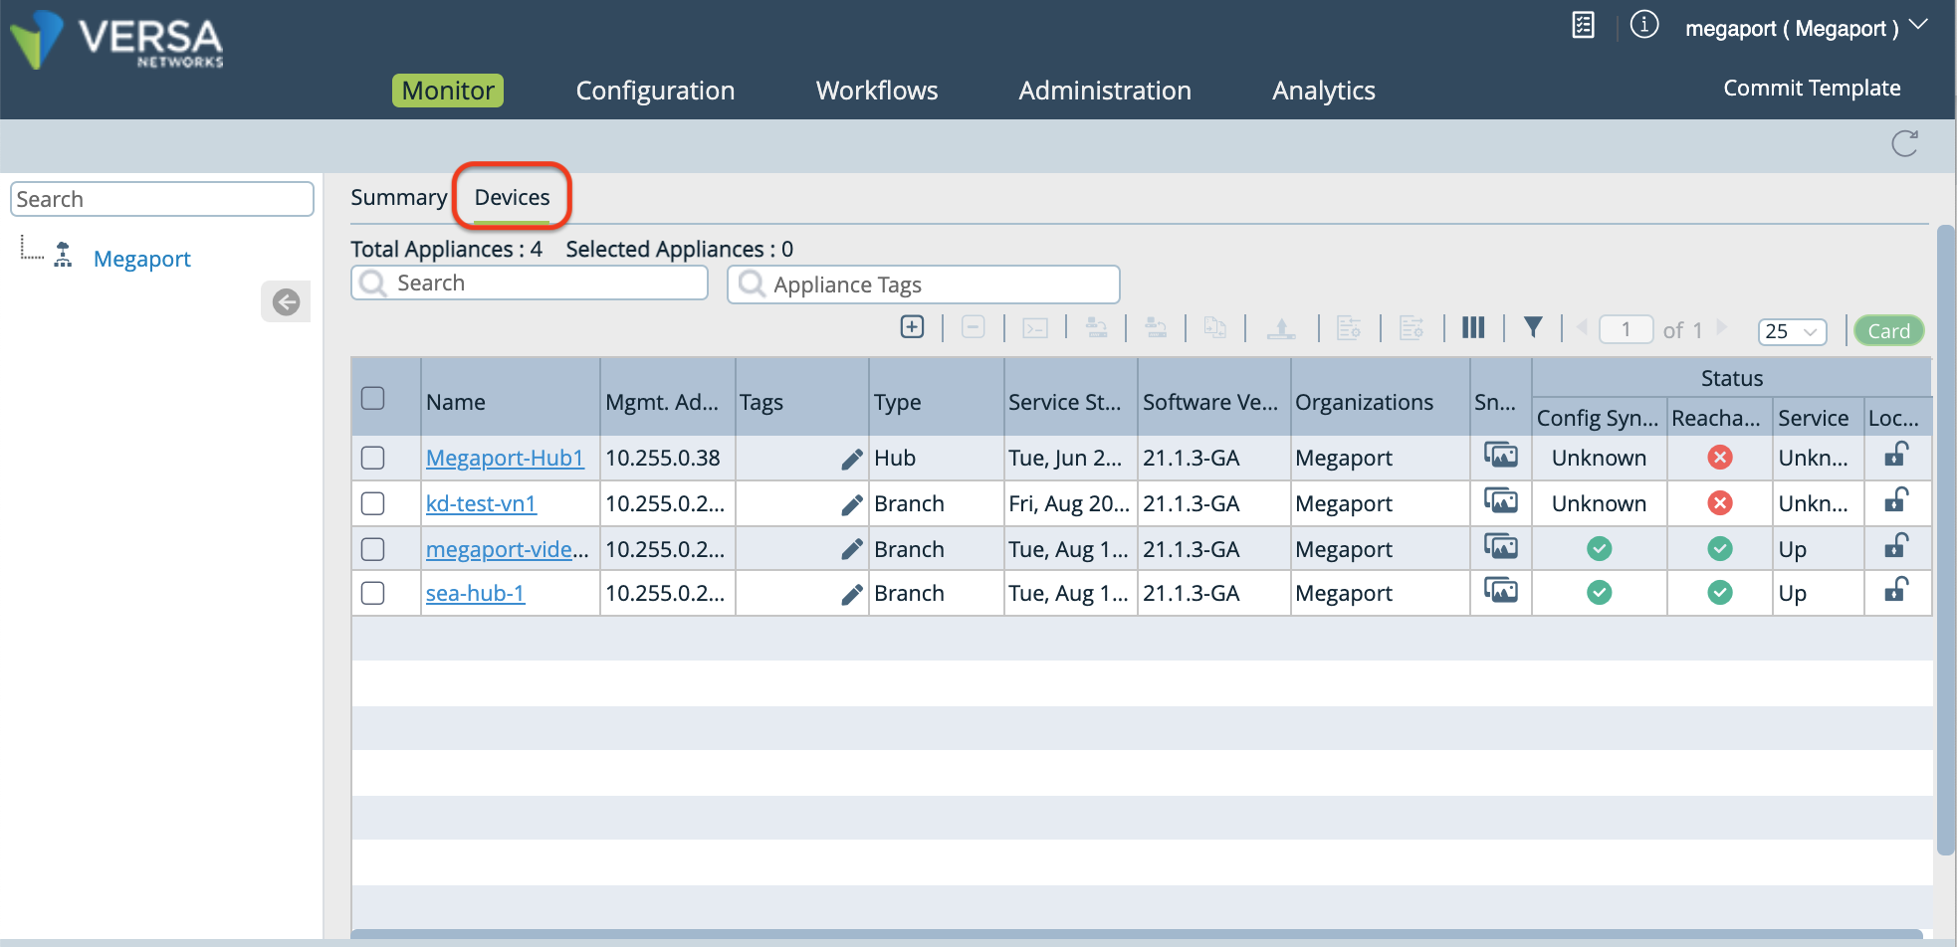Select all appliances with header checkbox

click(x=373, y=398)
